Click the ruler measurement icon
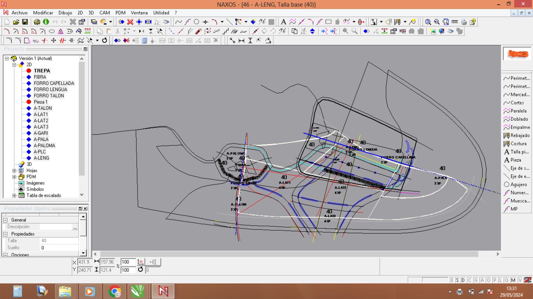 [x=455, y=22]
